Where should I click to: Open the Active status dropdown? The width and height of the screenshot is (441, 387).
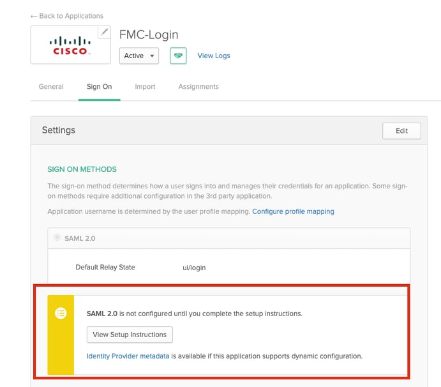point(139,56)
